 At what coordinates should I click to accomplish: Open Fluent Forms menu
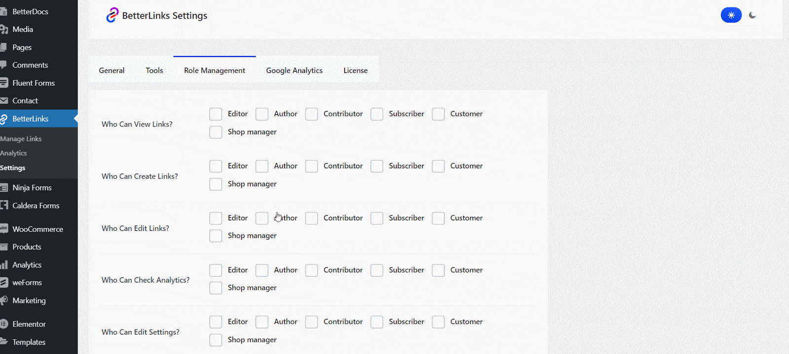[34, 83]
